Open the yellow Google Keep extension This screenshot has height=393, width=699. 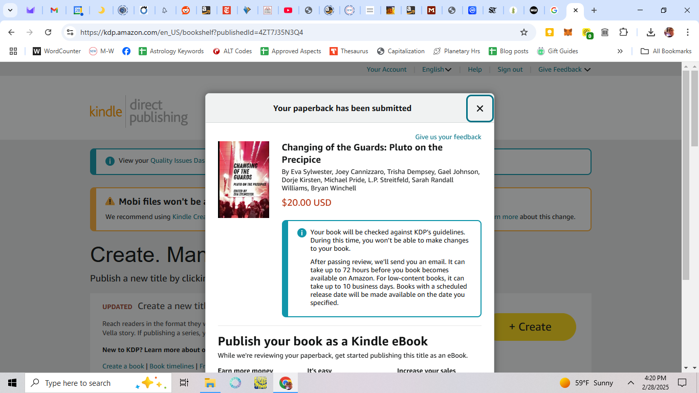tap(550, 32)
